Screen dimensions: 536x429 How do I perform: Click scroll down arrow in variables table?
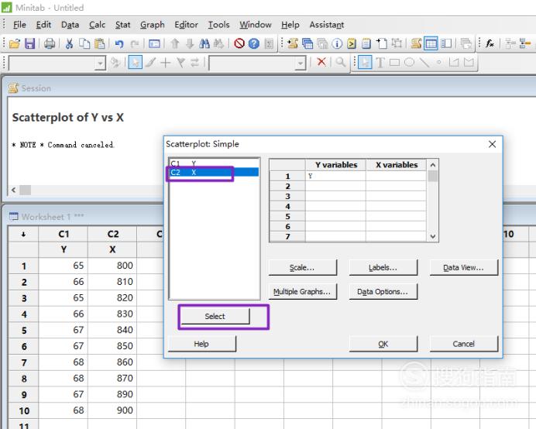pyautogui.click(x=433, y=236)
